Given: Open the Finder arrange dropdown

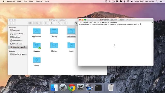Looking at the screenshot, I should point(46,23).
